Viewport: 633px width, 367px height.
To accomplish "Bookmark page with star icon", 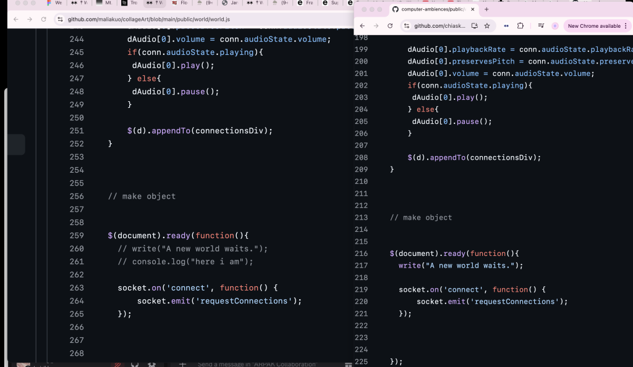I will coord(487,26).
